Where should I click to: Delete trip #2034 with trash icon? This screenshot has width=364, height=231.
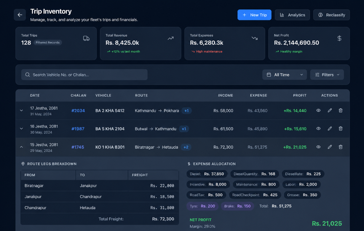tap(341, 111)
